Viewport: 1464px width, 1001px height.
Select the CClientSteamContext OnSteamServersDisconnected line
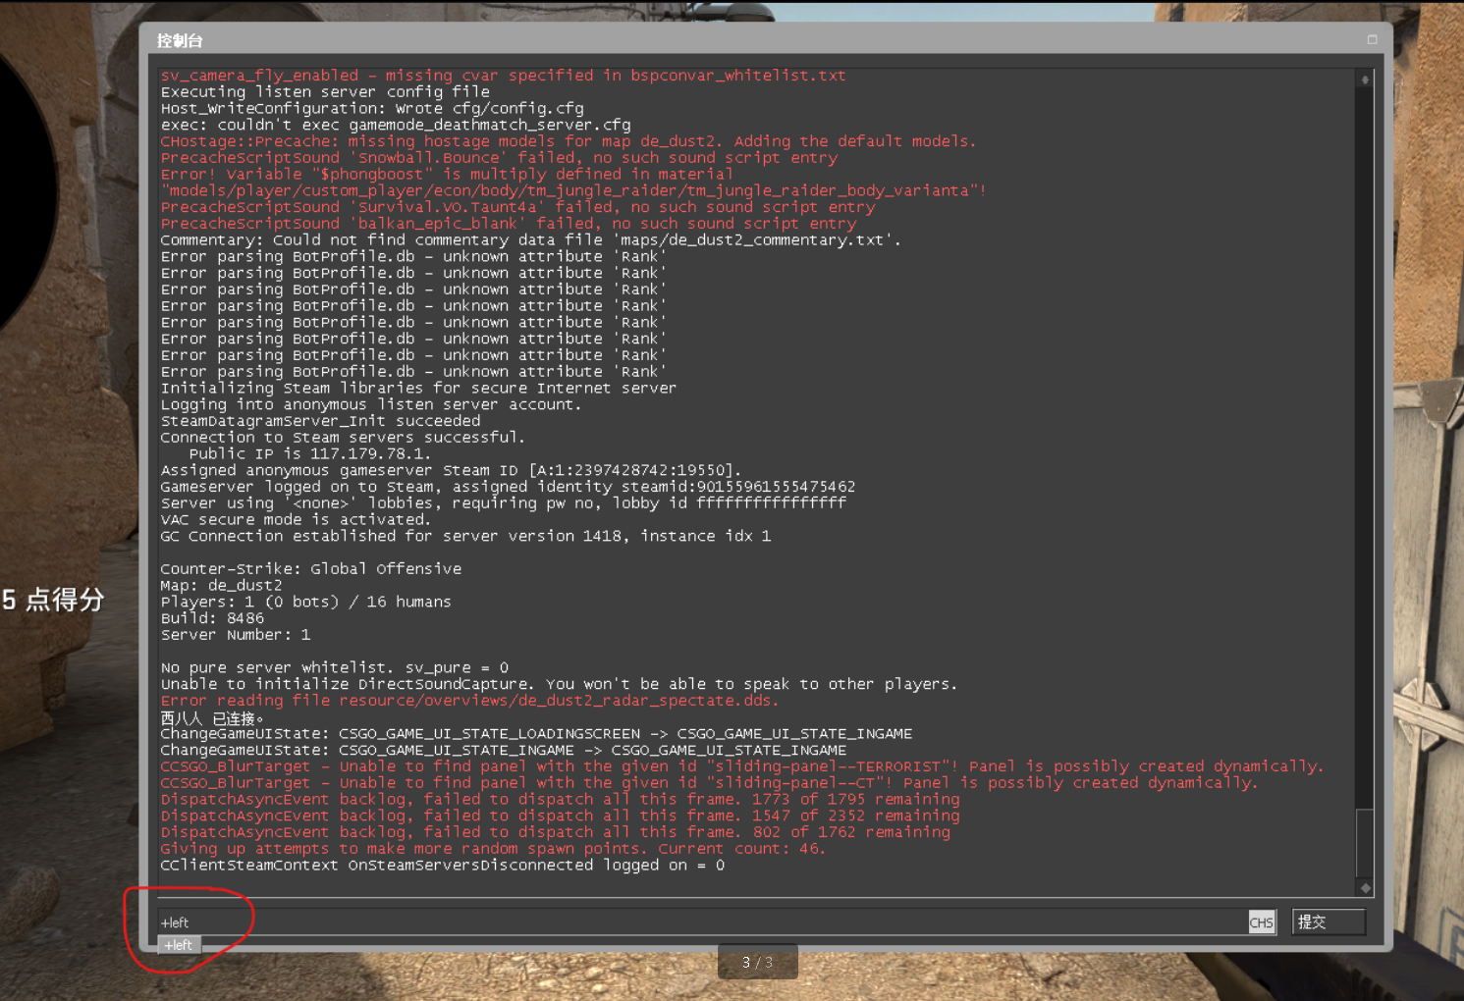(442, 866)
